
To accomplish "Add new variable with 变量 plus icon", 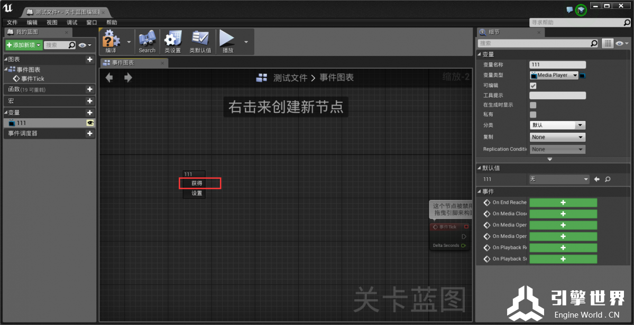I will 90,112.
